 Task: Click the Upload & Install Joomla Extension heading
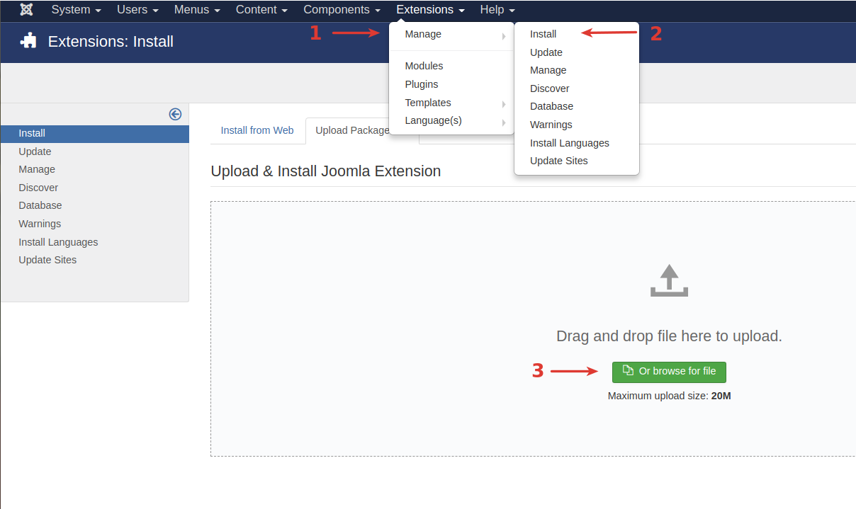click(x=326, y=171)
